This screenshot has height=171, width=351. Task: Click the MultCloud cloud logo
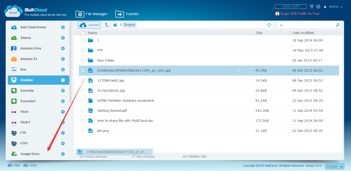click(x=13, y=11)
